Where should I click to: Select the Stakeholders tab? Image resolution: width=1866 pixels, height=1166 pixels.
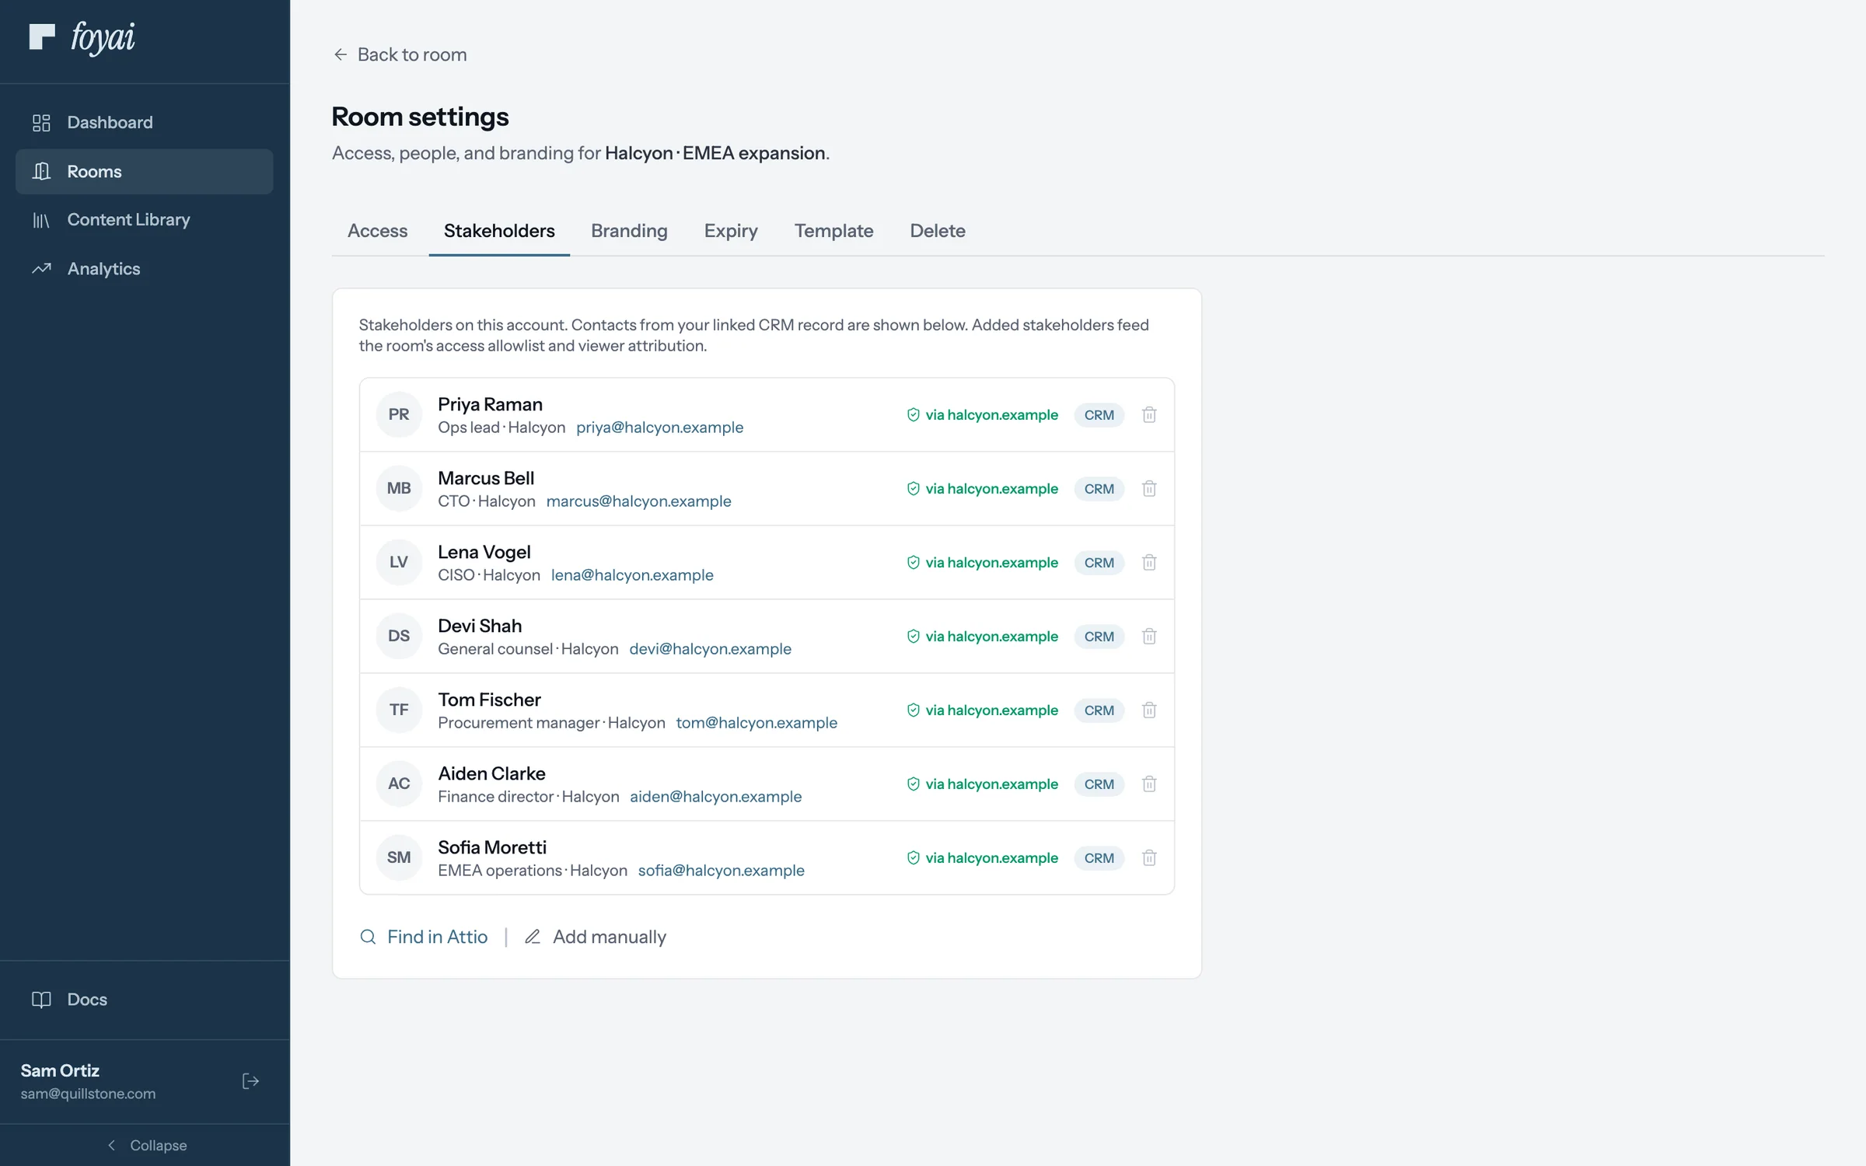tap(499, 231)
